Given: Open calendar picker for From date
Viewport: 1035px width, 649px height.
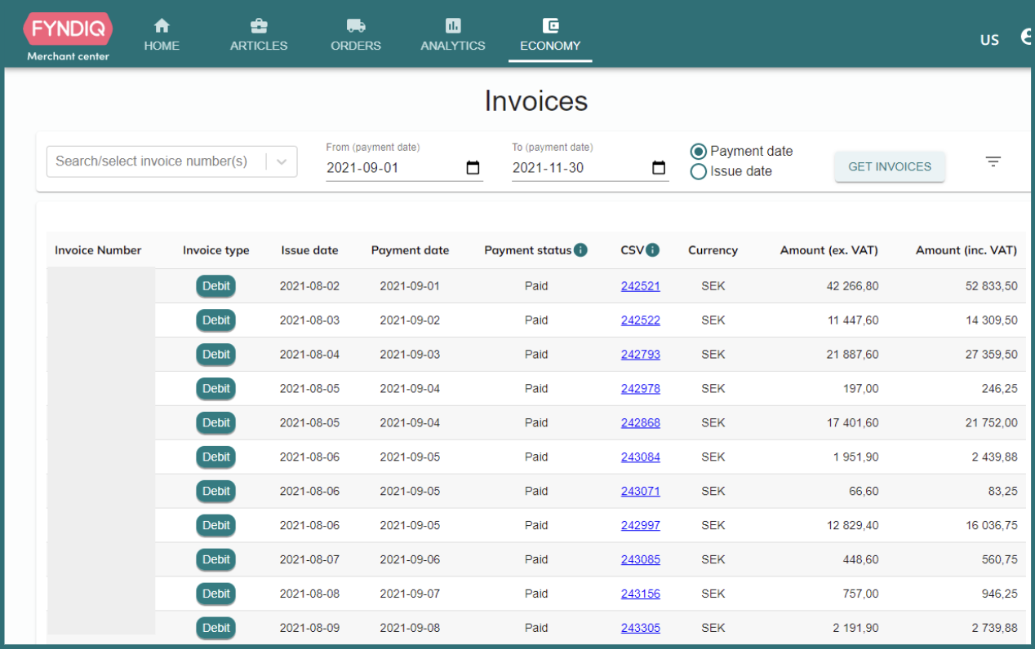Looking at the screenshot, I should pyautogui.click(x=473, y=169).
